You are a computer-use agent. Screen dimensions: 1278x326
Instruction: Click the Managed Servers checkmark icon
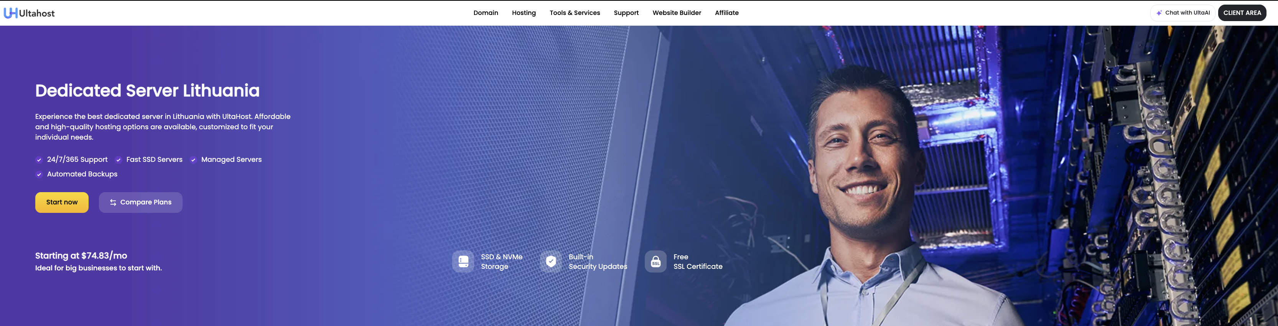coord(193,160)
